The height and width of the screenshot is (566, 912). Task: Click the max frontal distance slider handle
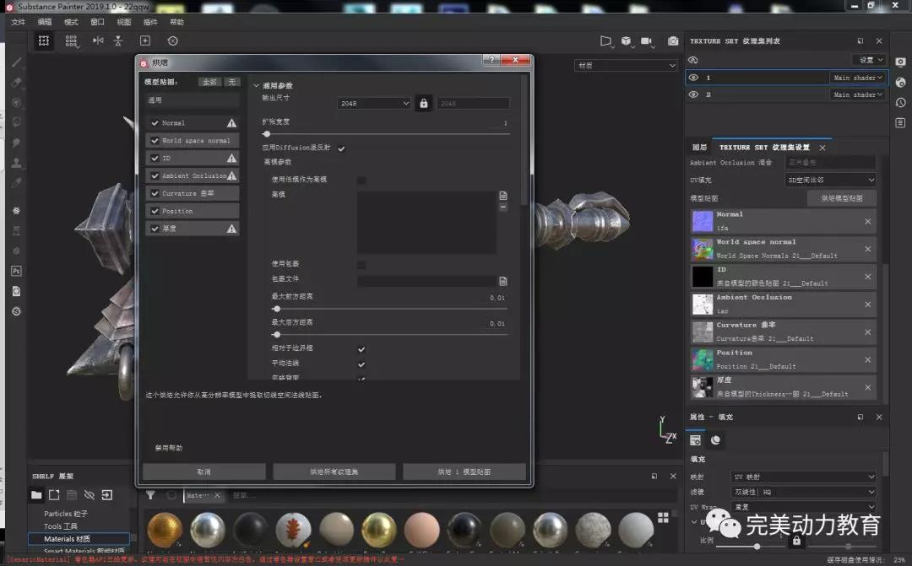pyautogui.click(x=276, y=309)
